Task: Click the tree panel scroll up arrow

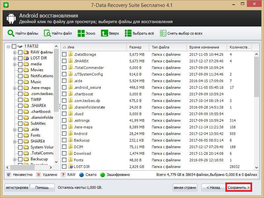Action: 56,46
